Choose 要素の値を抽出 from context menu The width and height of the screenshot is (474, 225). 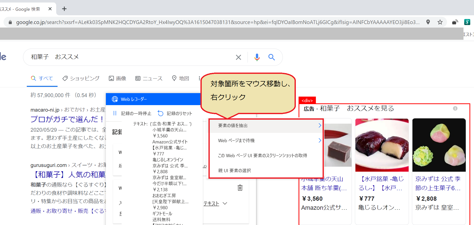(x=266, y=126)
